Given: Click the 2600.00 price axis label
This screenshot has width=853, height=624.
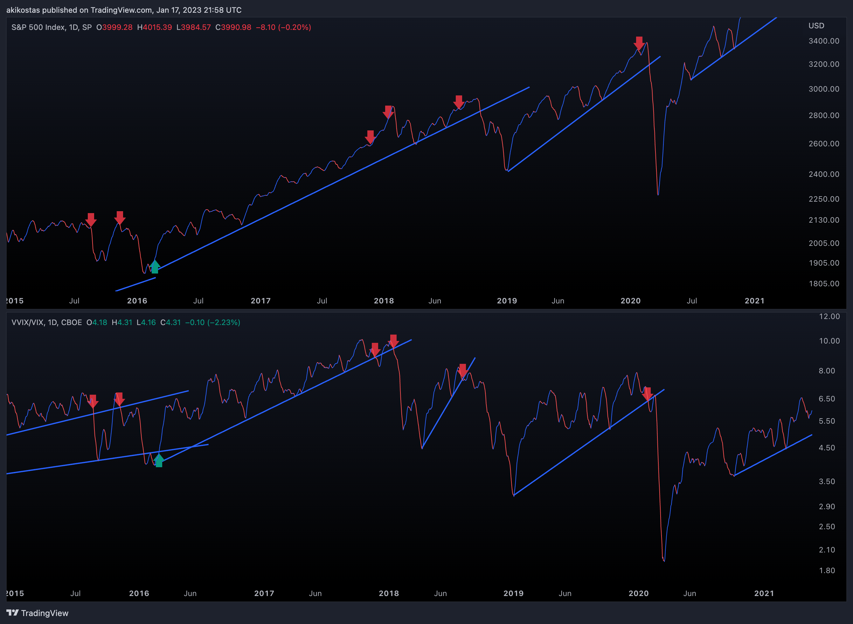Looking at the screenshot, I should (x=824, y=143).
